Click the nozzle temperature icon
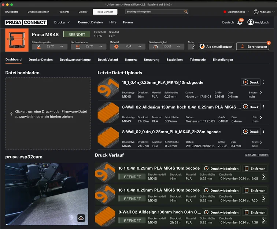 click(39, 47)
